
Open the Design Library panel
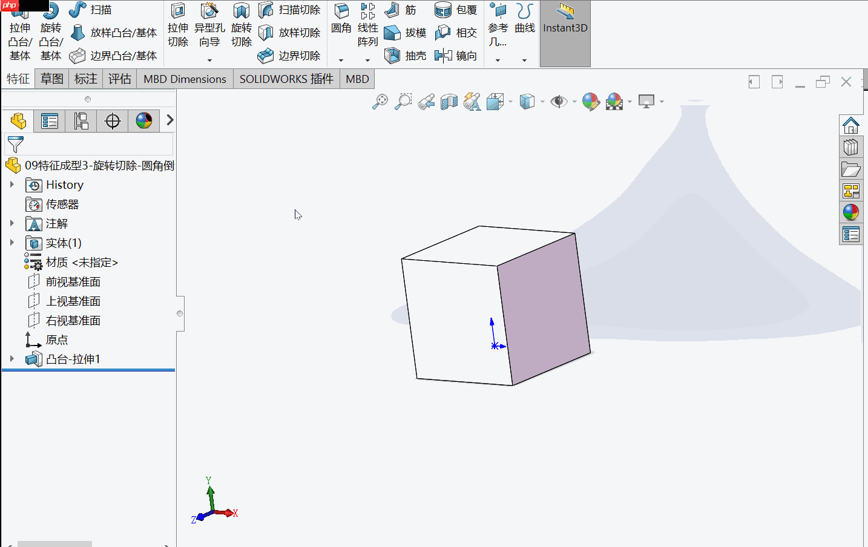[x=850, y=147]
